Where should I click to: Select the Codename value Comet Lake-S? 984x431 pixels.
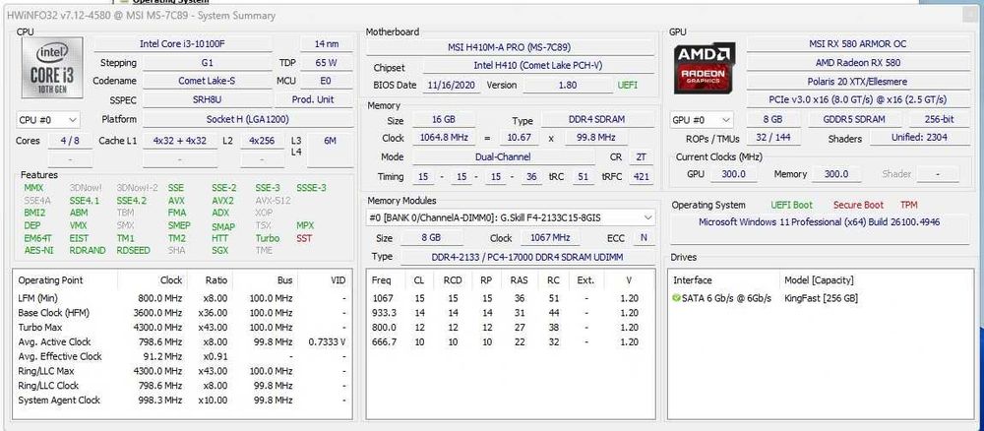[x=207, y=81]
